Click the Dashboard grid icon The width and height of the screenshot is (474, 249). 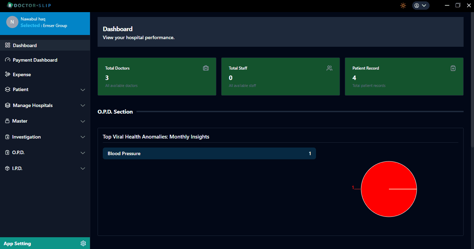pos(8,45)
